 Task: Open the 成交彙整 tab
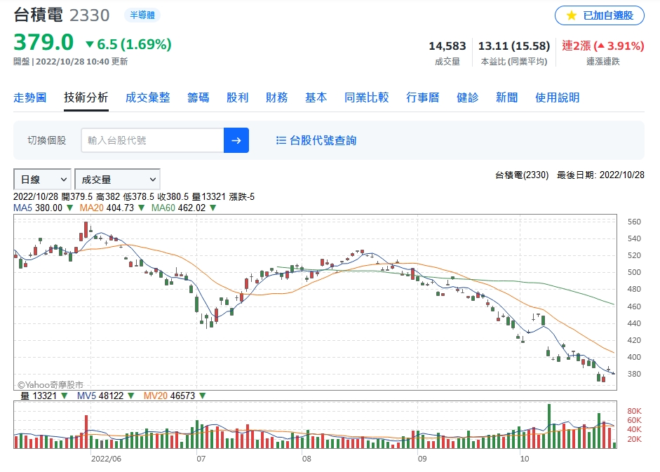(148, 97)
